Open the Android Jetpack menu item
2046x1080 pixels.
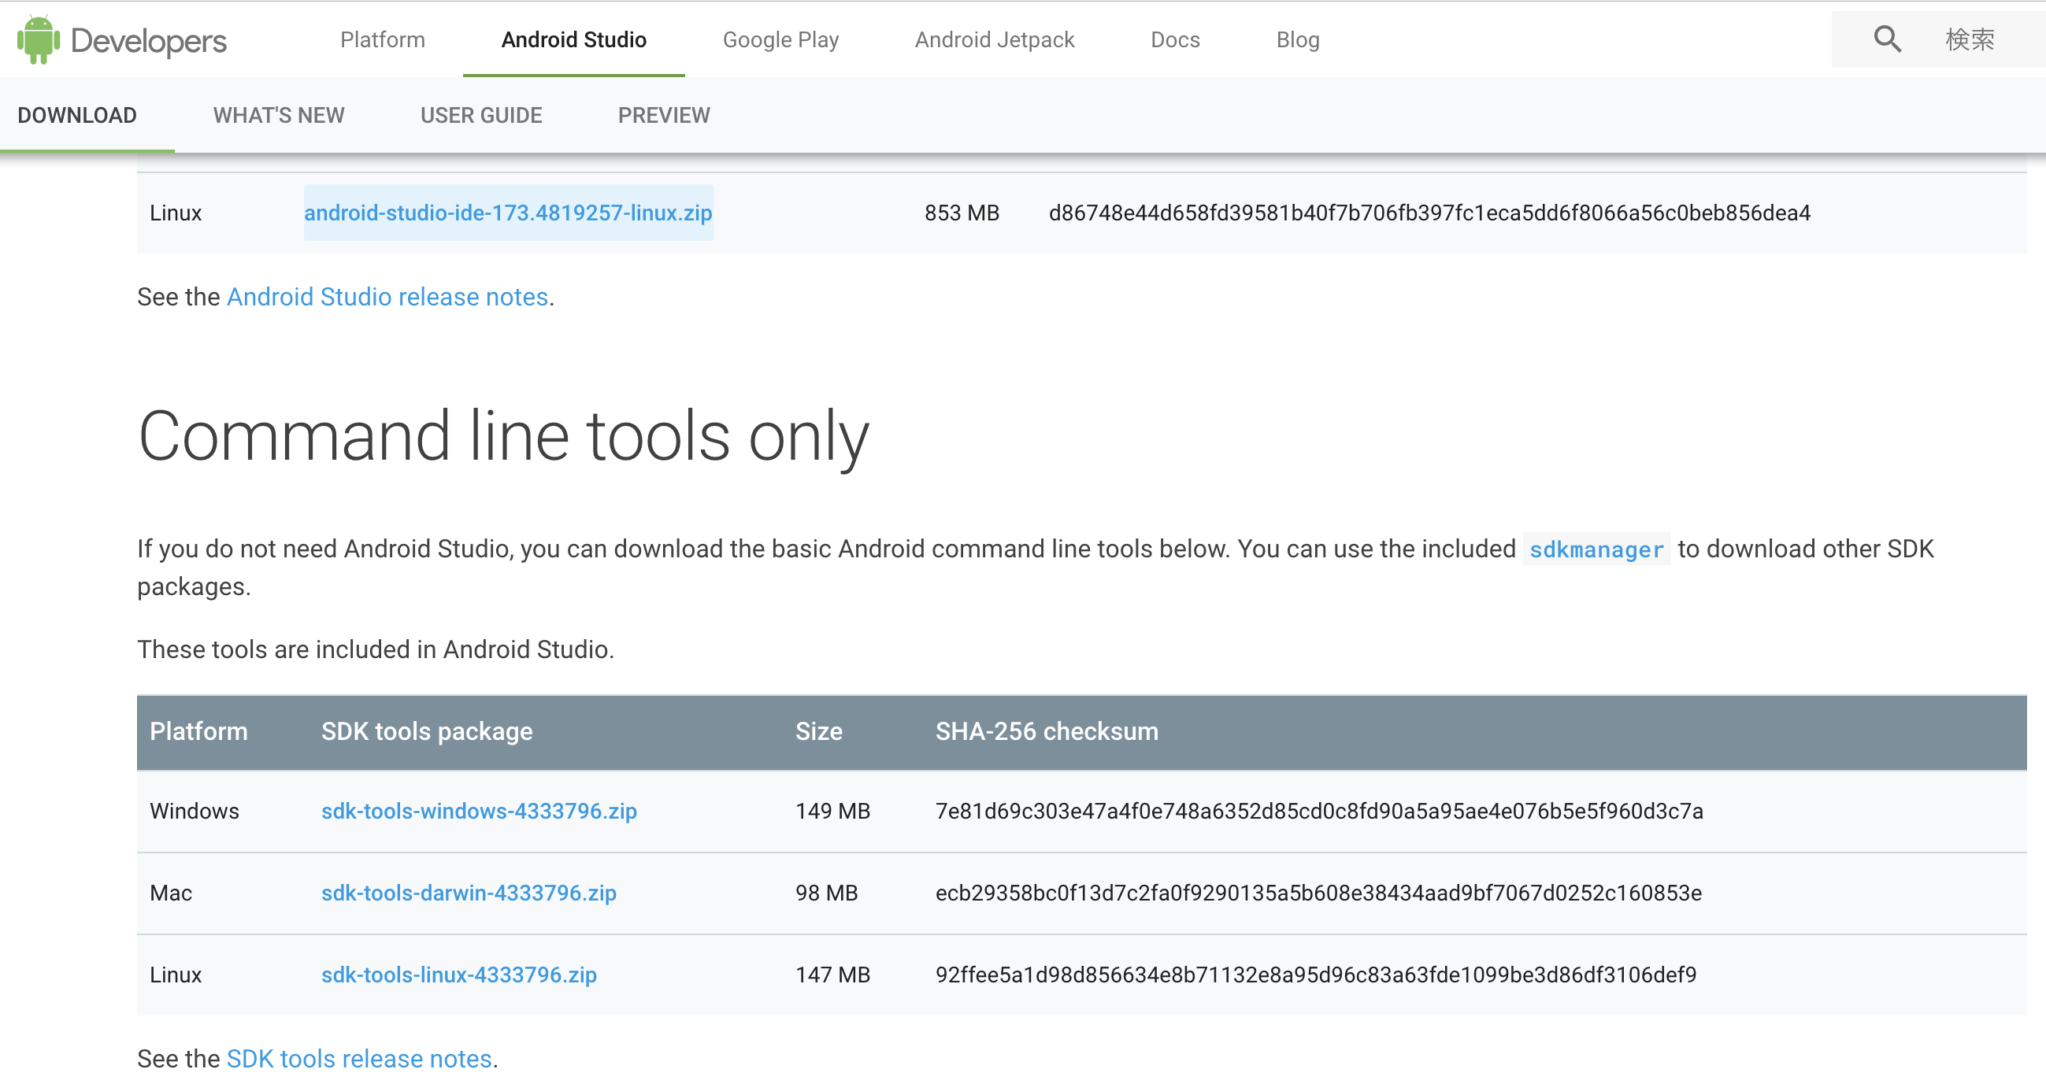coord(995,39)
